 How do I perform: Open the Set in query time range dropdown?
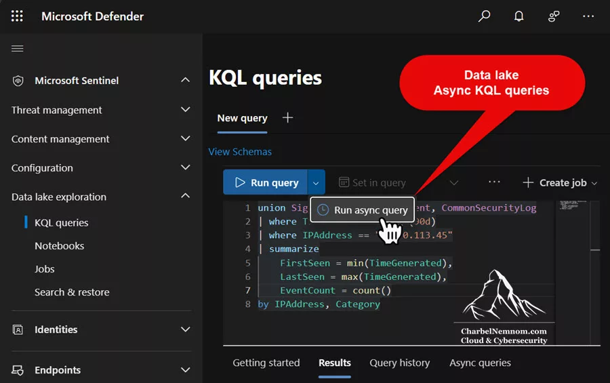[x=453, y=182]
